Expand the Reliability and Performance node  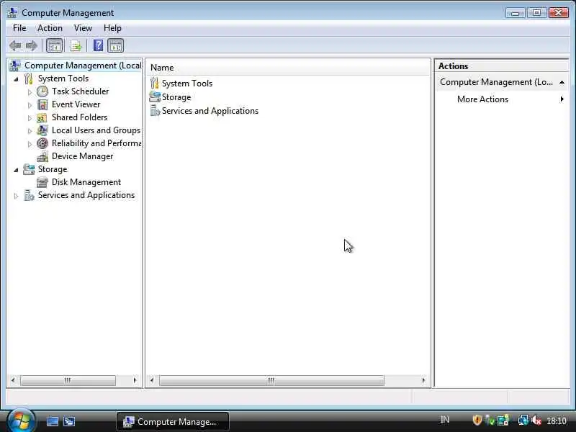[x=30, y=145]
